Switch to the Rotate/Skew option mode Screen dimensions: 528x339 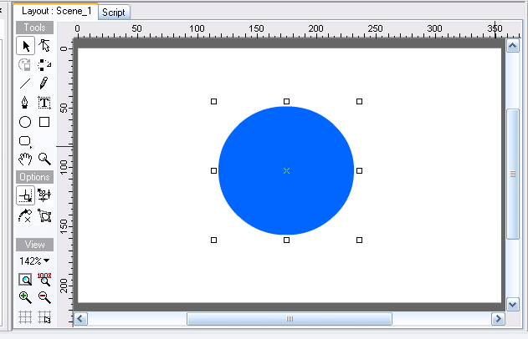click(x=25, y=215)
